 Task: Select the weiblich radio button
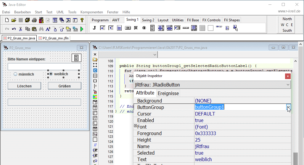(51, 74)
